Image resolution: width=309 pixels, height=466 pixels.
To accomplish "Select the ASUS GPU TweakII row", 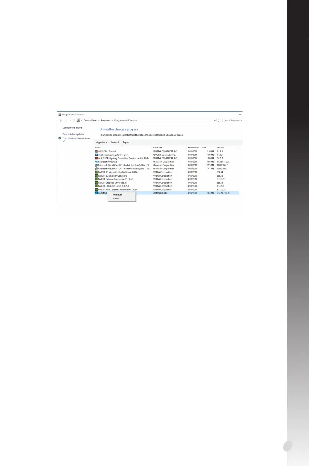I will pyautogui.click(x=167, y=151).
